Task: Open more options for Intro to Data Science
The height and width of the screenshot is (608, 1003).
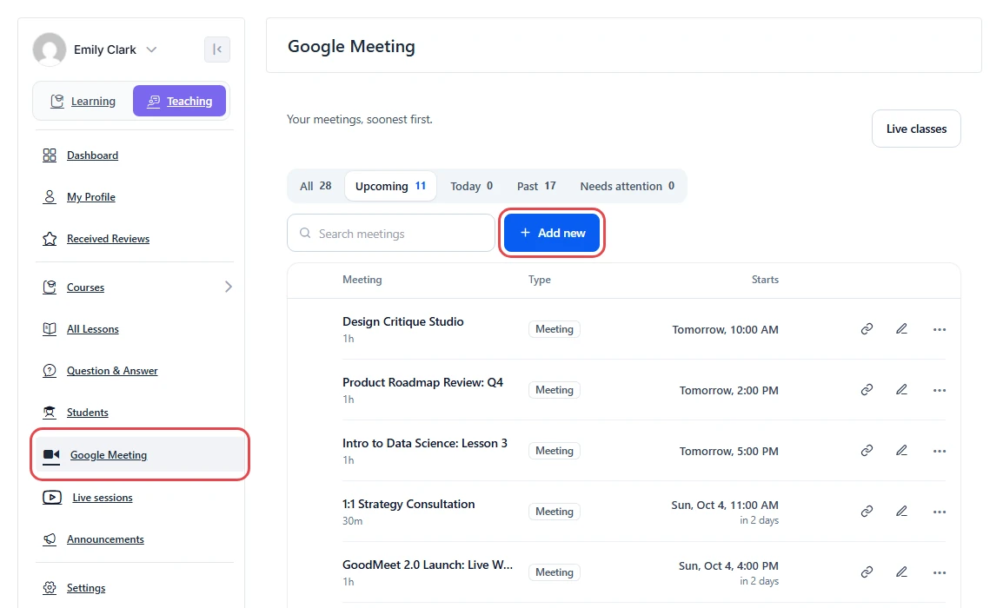Action: click(x=939, y=451)
